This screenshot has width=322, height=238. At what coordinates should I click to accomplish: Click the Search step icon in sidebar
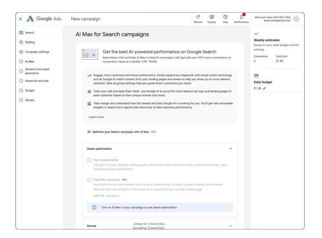click(x=21, y=33)
